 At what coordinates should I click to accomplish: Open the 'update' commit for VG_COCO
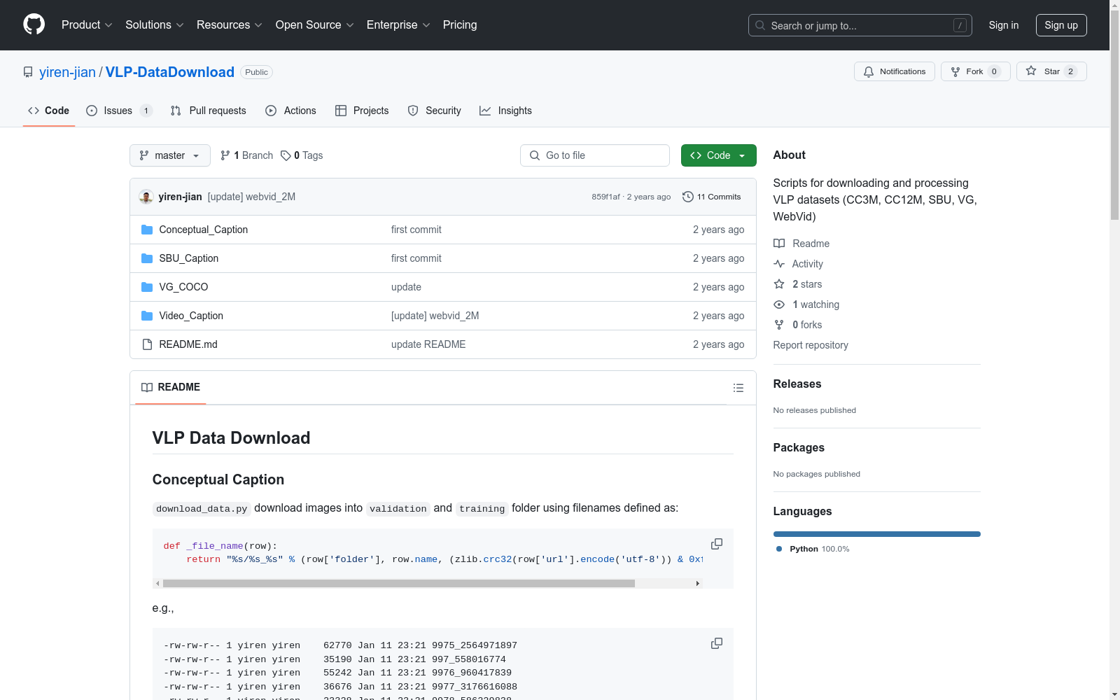pyautogui.click(x=406, y=287)
